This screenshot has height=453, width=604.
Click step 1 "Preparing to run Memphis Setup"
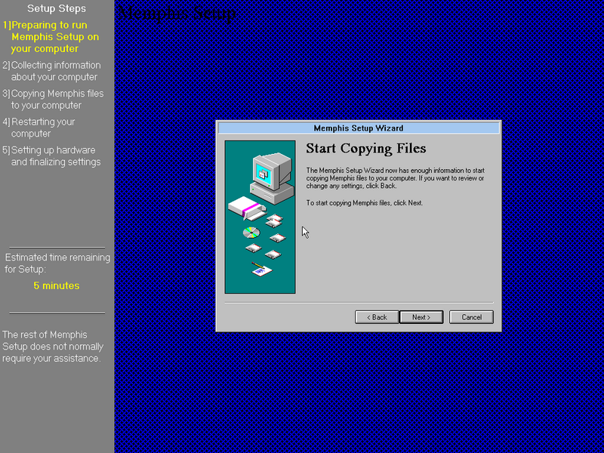coord(51,37)
